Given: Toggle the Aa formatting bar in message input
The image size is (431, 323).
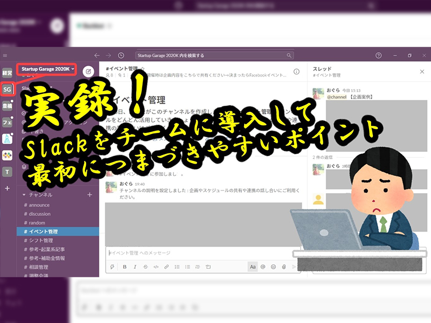Looking at the screenshot, I should click(x=252, y=265).
